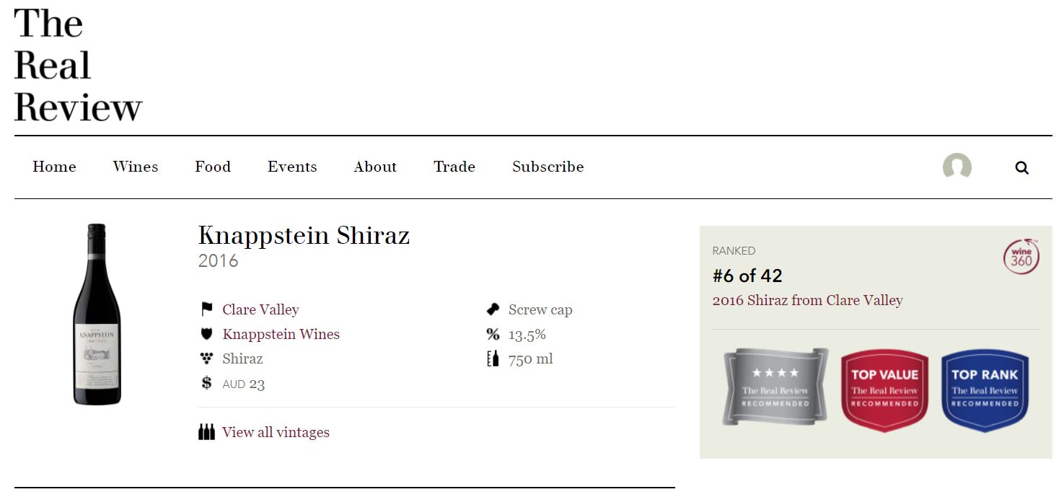
Task: Go to the Food section
Action: (x=213, y=167)
